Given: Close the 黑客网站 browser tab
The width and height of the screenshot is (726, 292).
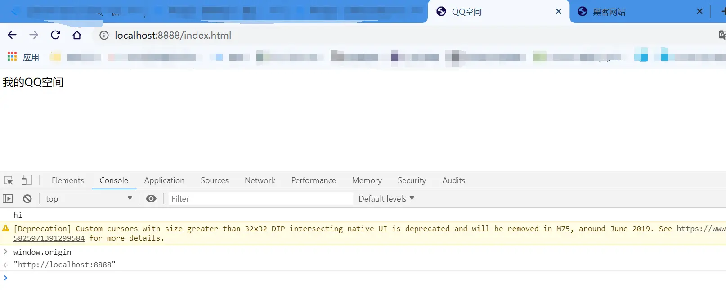Looking at the screenshot, I should point(699,11).
